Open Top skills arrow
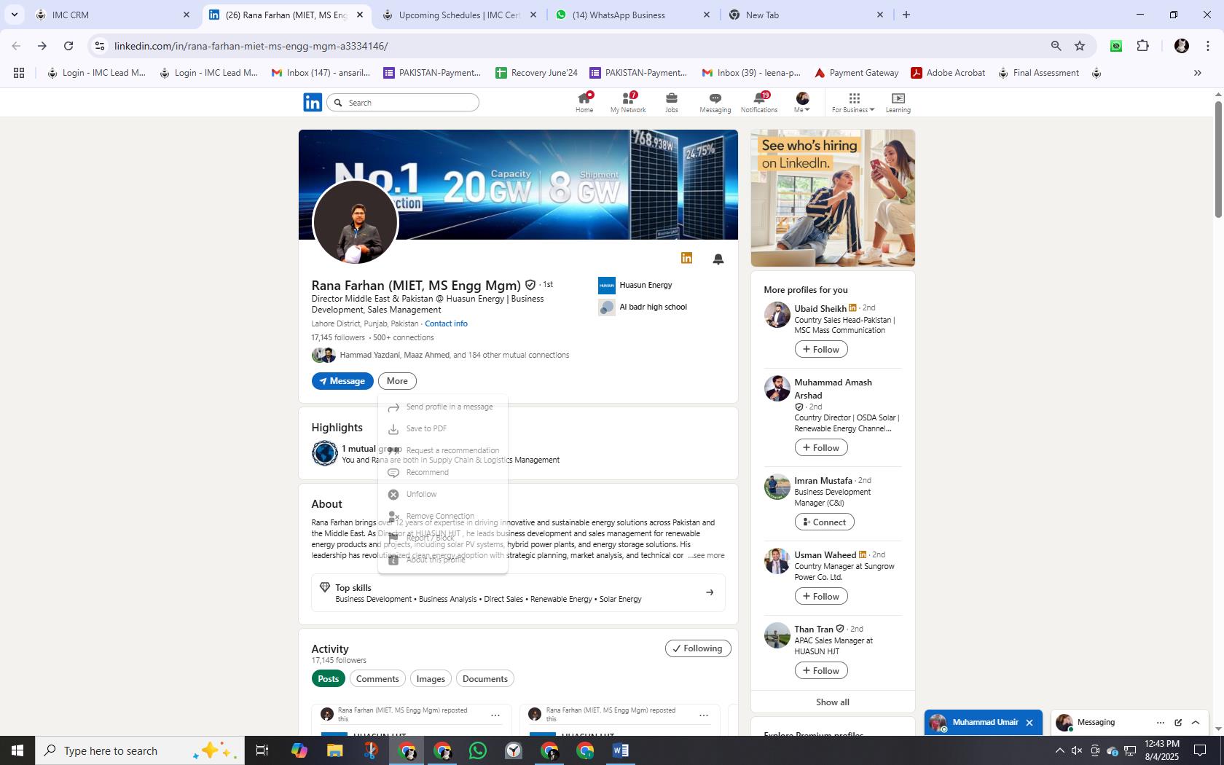The image size is (1224, 765). tap(710, 592)
